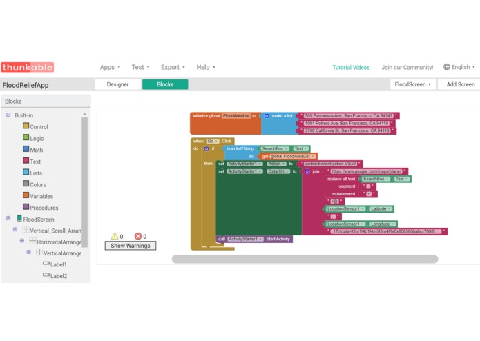
Task: Collapse the VerticalArrangement tree node
Action: pos(29,252)
